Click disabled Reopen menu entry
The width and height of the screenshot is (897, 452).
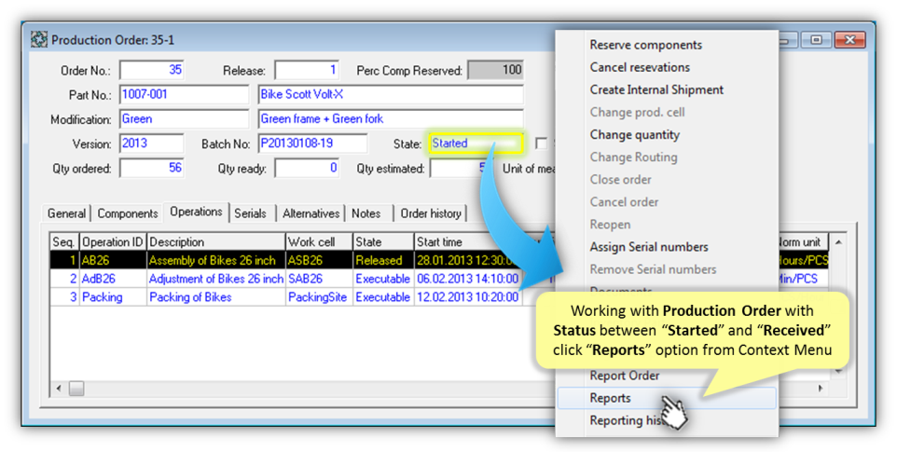(610, 225)
